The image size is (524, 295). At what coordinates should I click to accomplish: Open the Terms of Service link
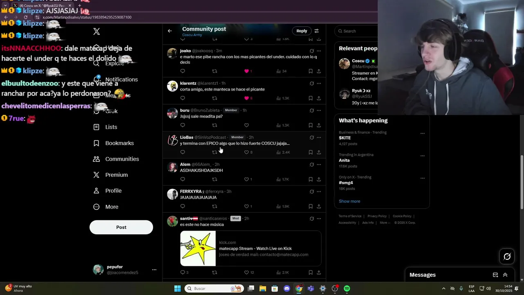(350, 216)
